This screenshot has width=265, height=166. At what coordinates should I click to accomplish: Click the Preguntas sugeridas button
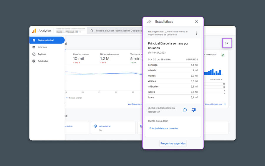[x=173, y=143]
